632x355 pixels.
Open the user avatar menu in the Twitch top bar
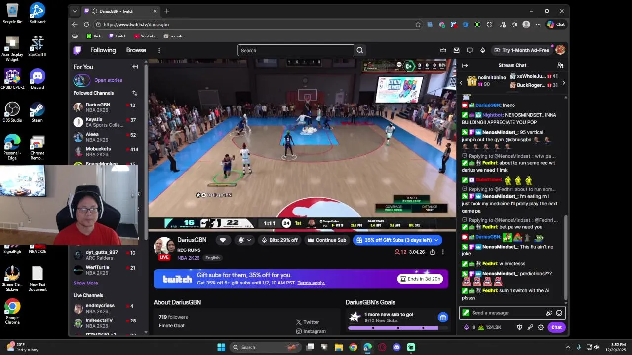[x=560, y=50]
